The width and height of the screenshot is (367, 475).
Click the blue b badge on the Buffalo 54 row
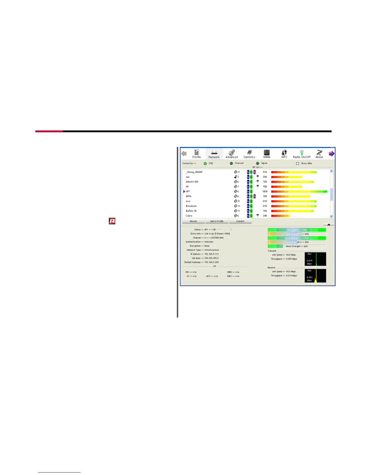[x=248, y=211]
